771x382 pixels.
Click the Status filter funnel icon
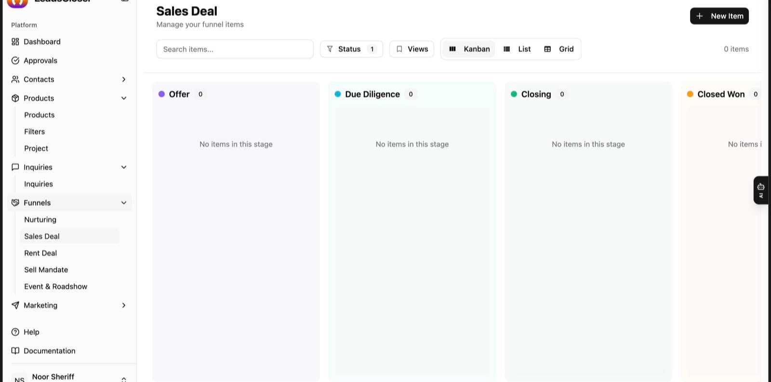330,49
